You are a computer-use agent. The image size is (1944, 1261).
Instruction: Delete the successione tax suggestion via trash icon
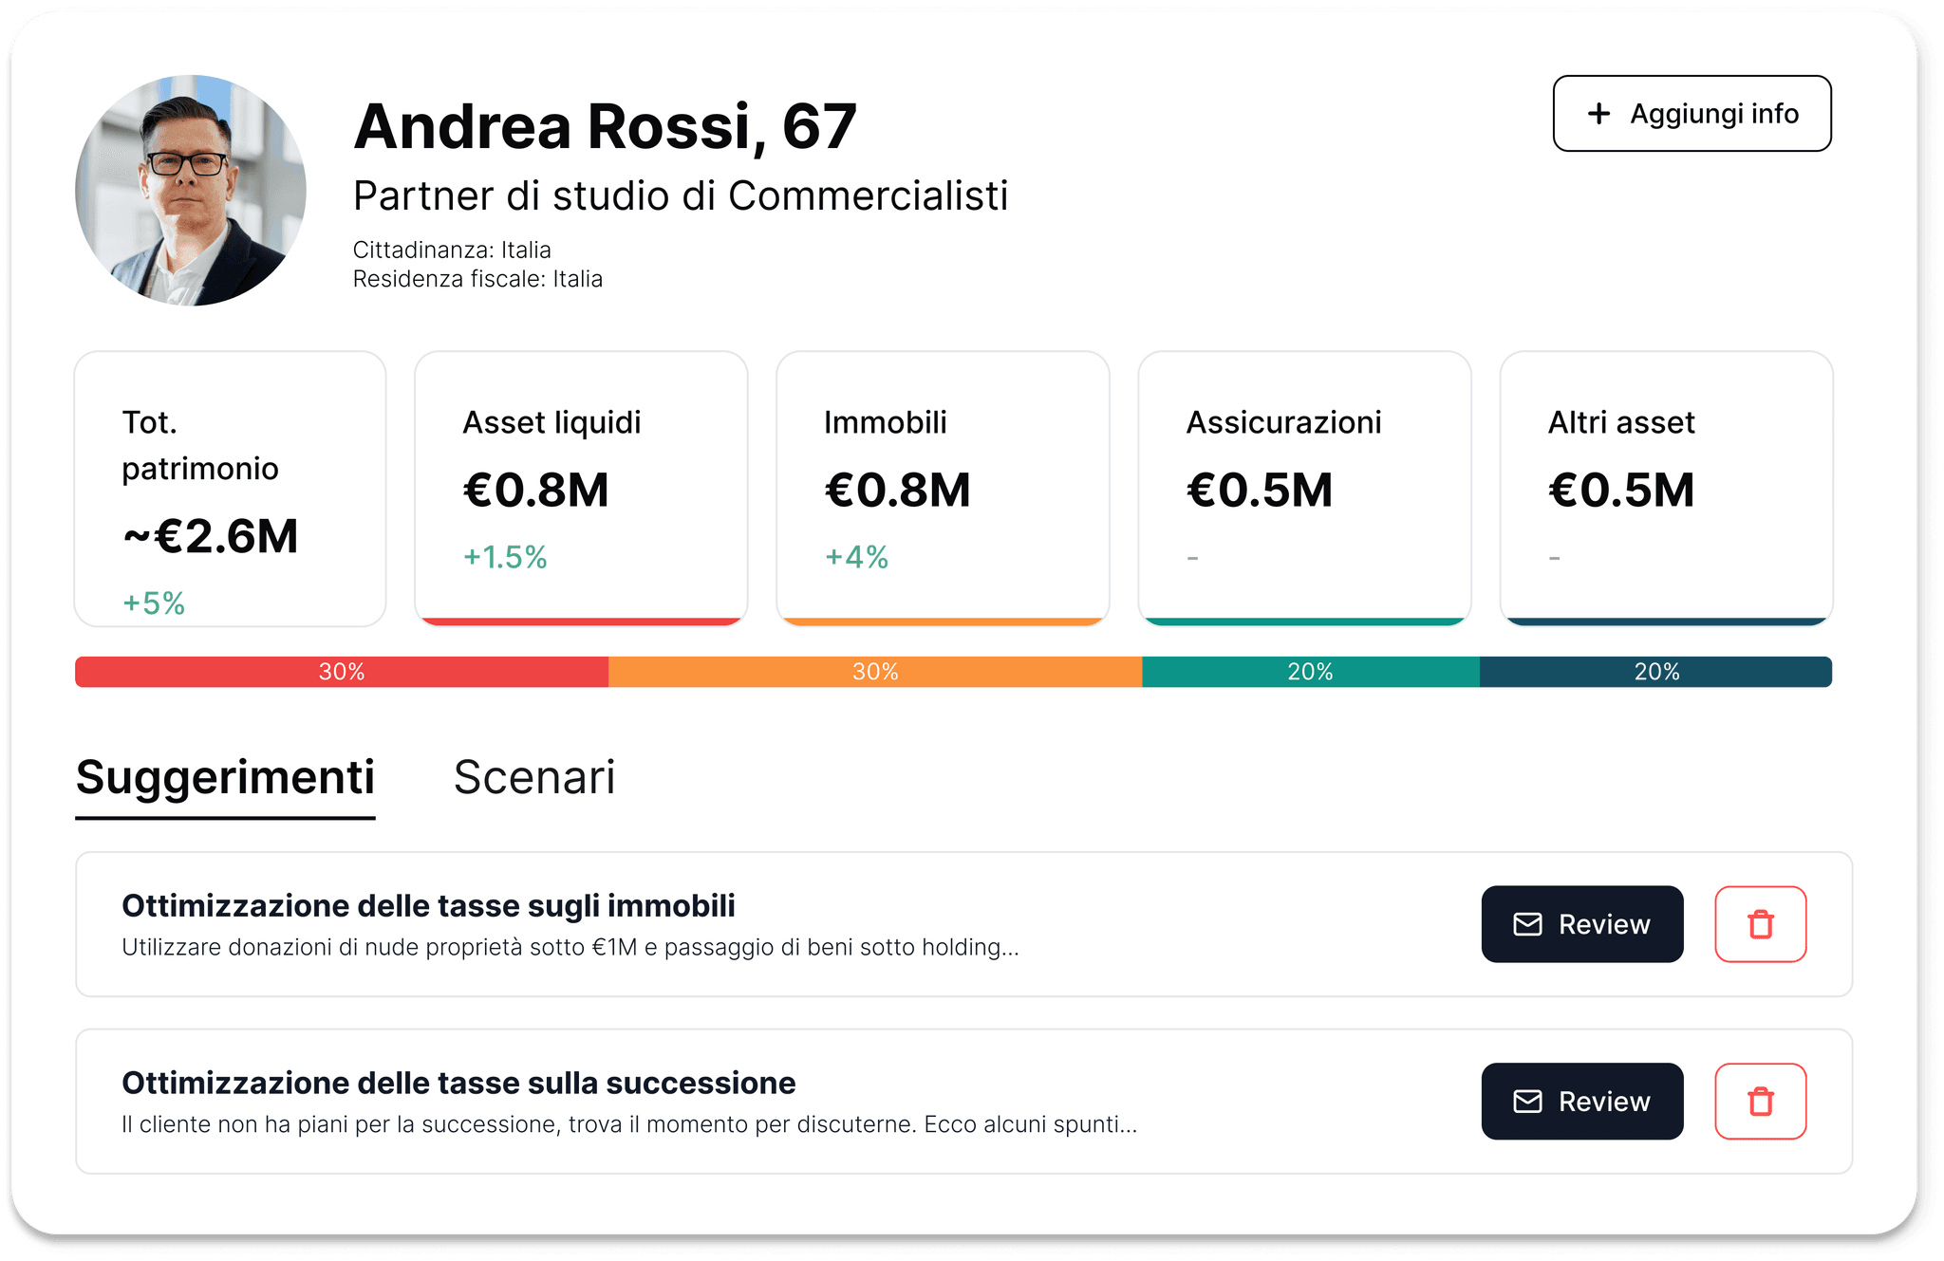1760,1102
